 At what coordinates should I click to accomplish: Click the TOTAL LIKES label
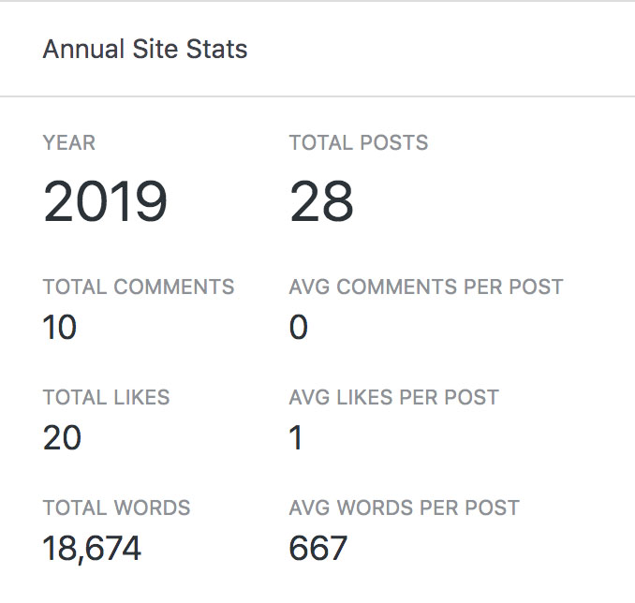[x=107, y=397]
